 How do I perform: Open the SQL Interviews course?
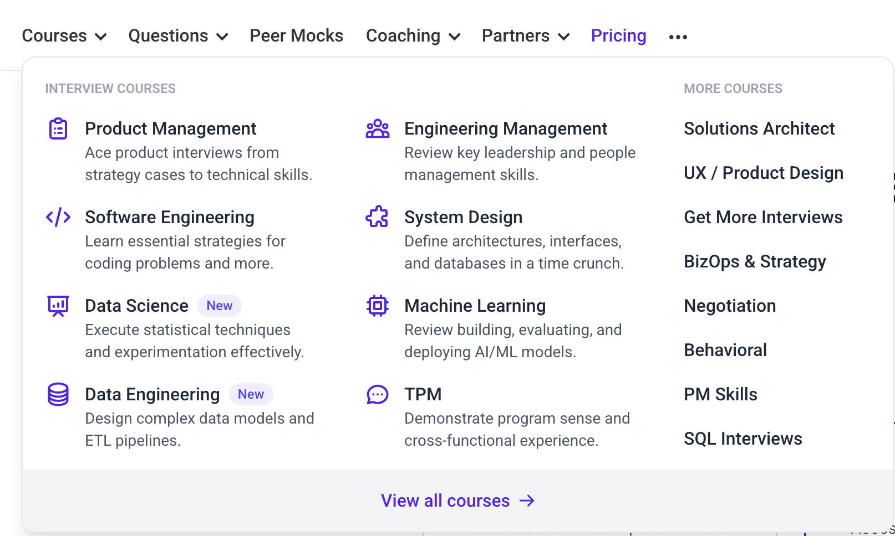[x=743, y=438]
